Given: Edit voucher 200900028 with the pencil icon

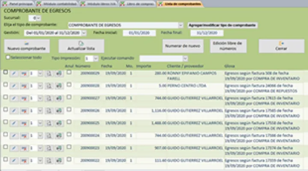Looking at the screenshot, I should click(x=14, y=86).
